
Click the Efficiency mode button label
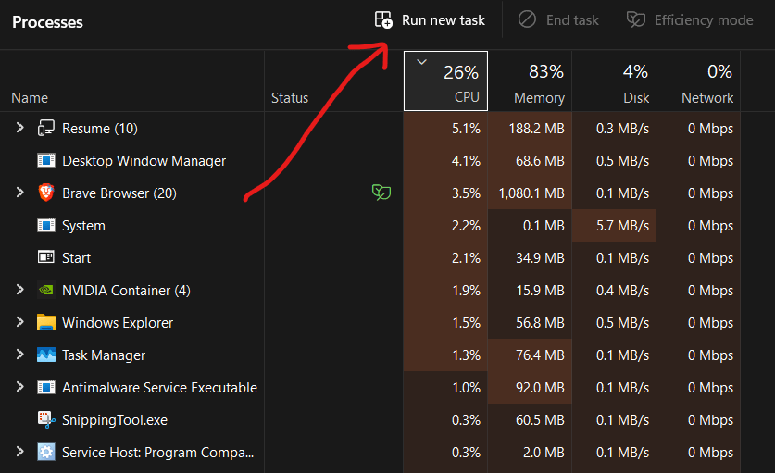pos(704,20)
